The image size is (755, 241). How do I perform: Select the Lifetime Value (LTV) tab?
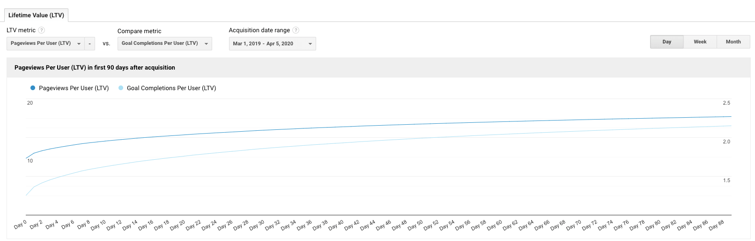tap(36, 15)
